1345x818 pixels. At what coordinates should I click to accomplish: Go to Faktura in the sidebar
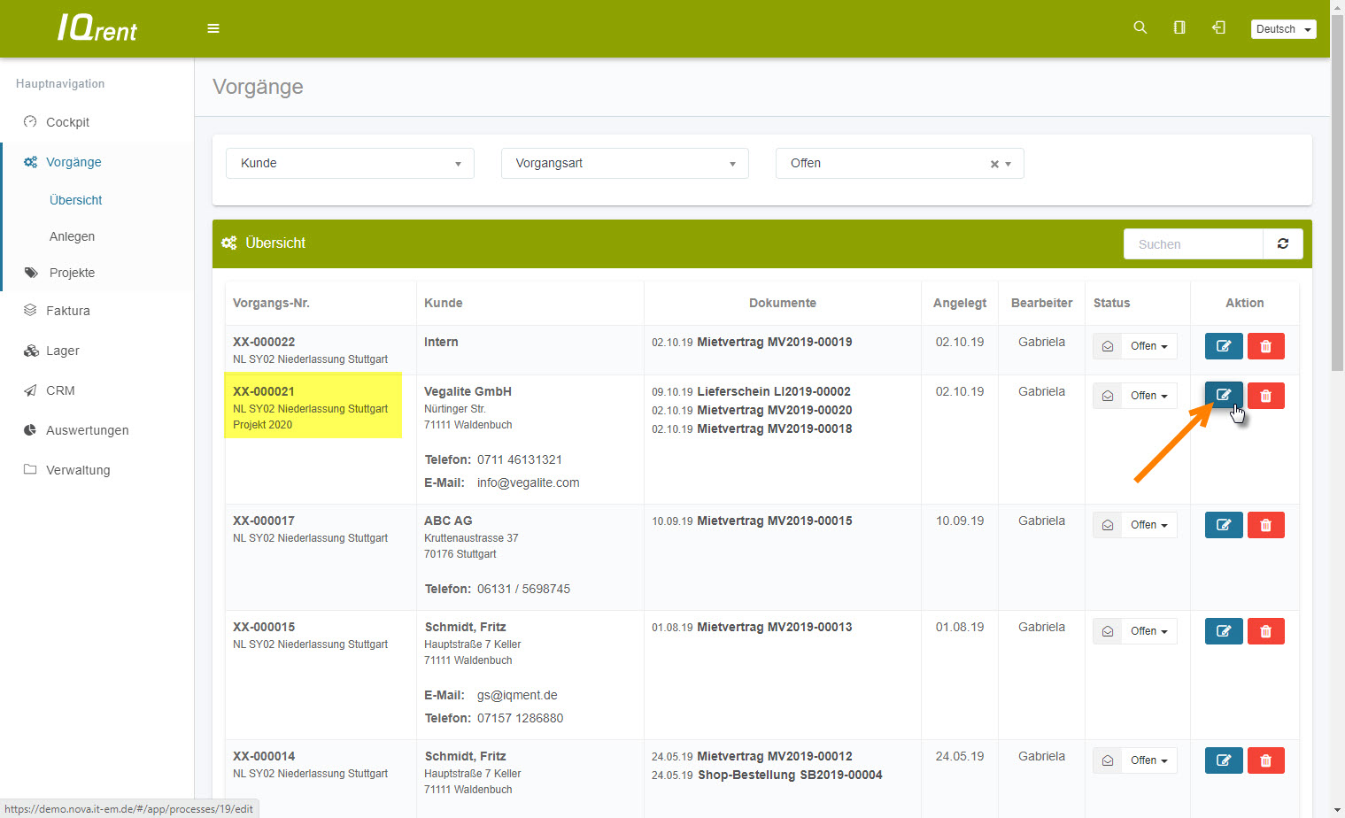[67, 311]
